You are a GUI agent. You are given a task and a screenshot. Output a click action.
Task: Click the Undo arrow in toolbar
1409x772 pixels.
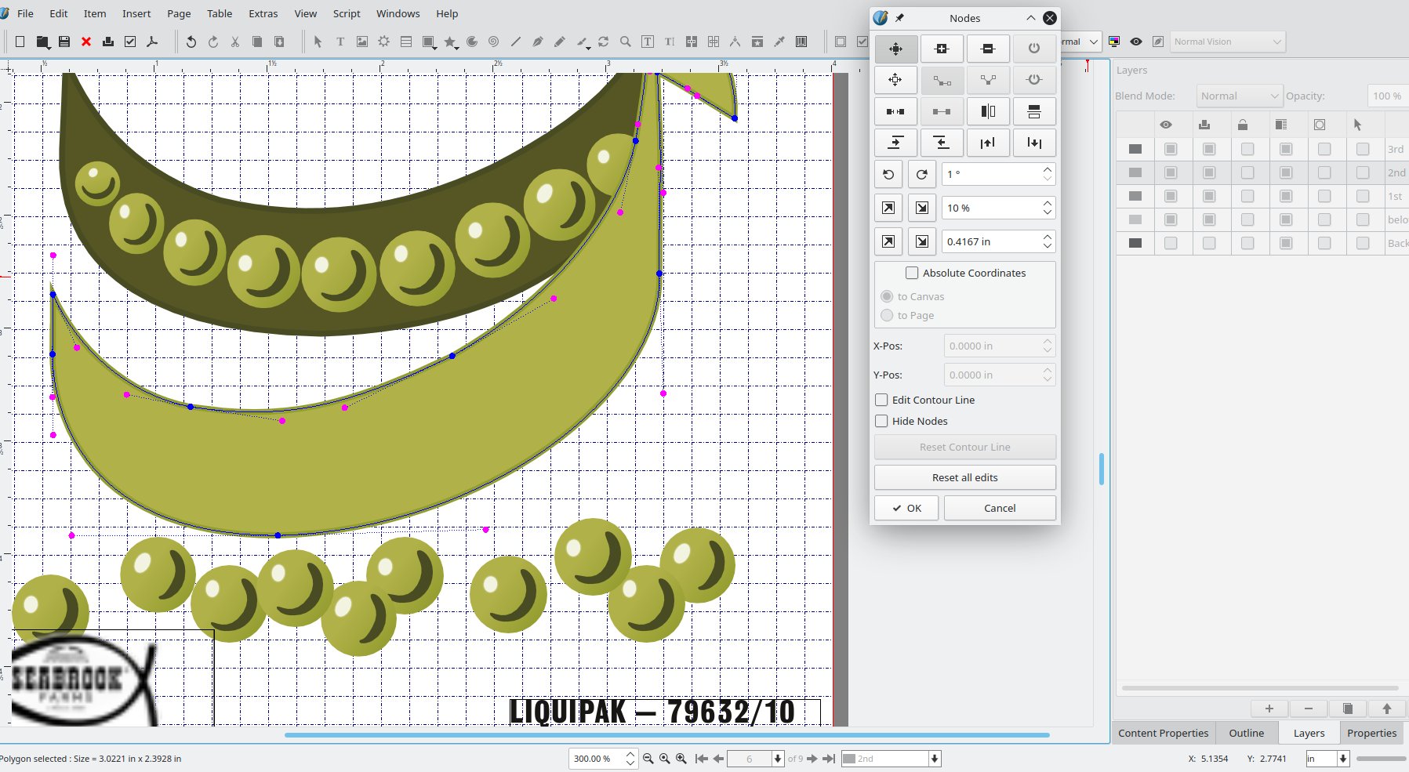[191, 42]
